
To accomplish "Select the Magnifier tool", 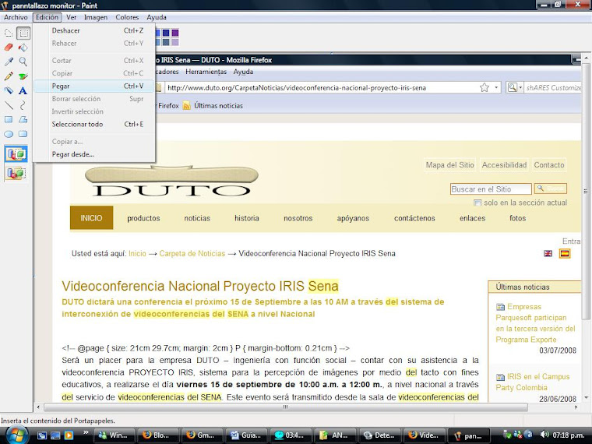I will 23,62.
